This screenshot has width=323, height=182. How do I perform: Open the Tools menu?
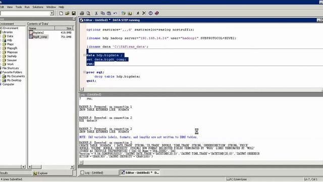(x=19, y=7)
